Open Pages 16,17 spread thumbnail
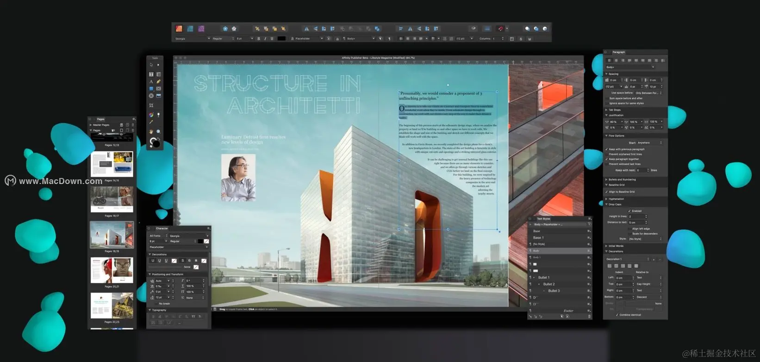Image resolution: width=760 pixels, height=362 pixels. tap(112, 199)
